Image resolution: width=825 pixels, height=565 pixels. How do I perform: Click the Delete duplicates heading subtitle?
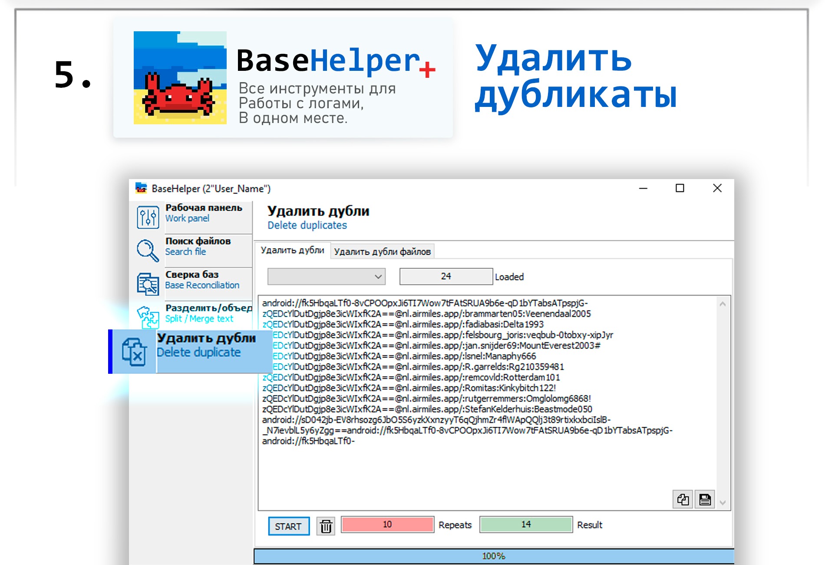307,225
